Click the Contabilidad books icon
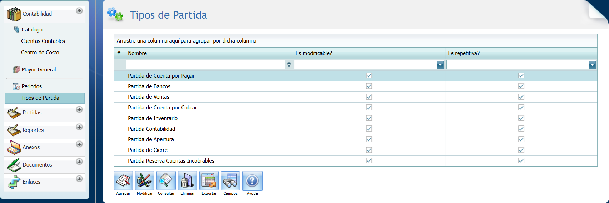 click(14, 14)
